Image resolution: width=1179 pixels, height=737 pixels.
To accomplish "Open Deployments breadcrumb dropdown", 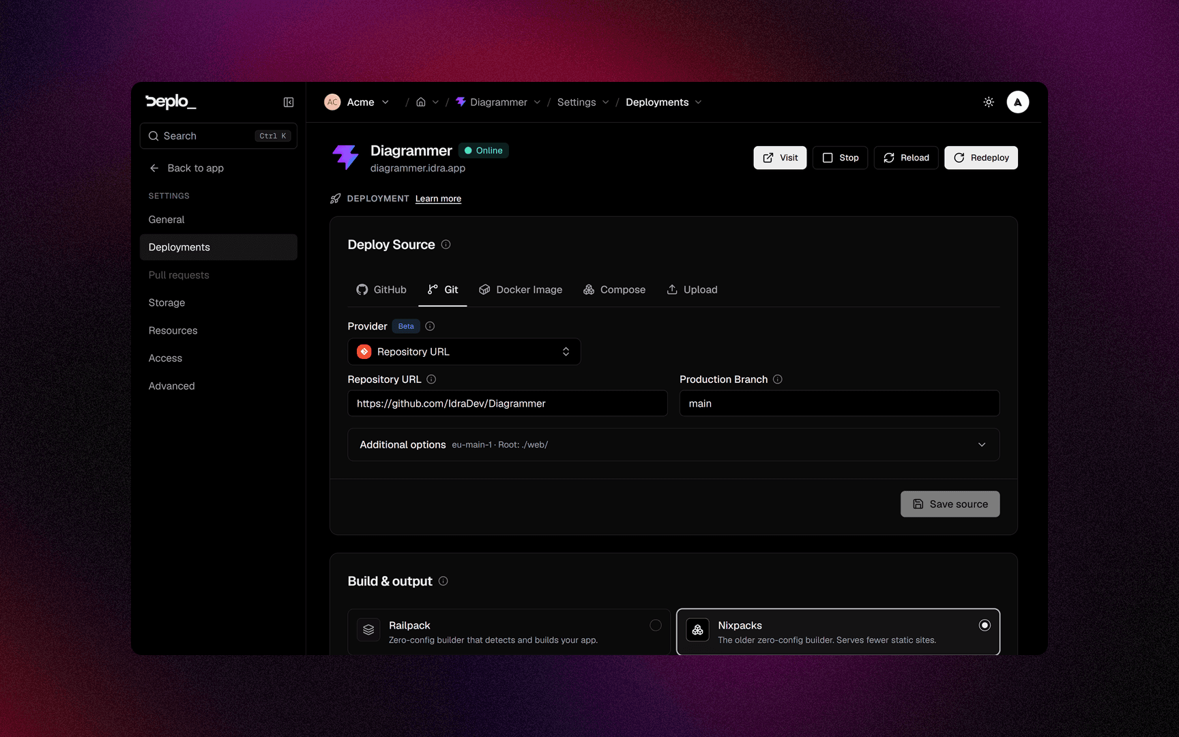I will (698, 102).
